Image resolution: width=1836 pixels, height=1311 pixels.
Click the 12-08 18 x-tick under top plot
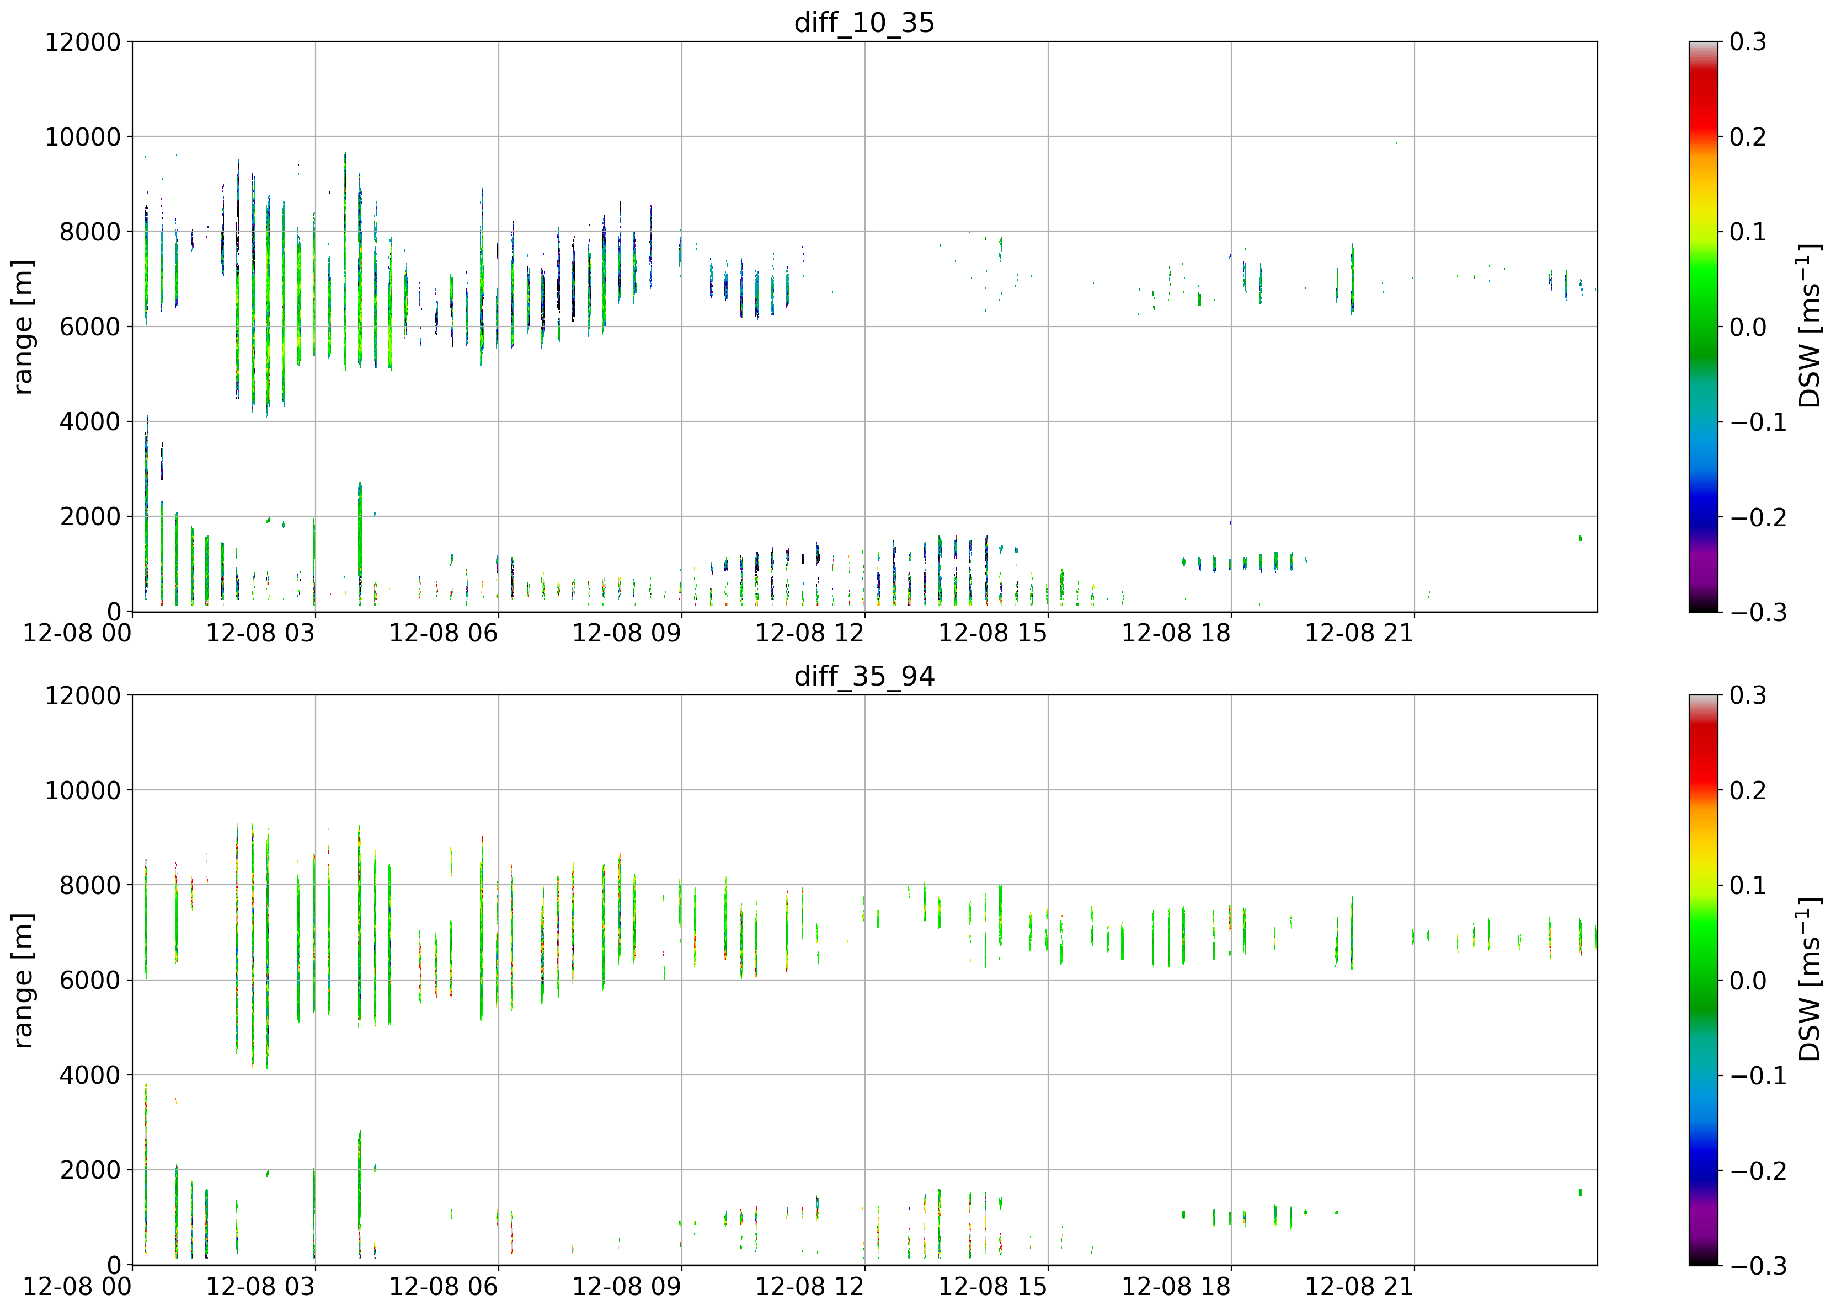1176,633
